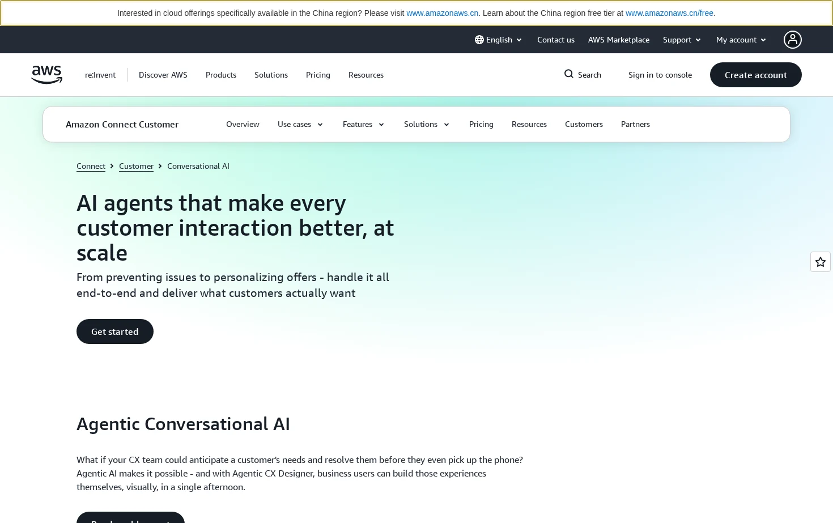
Task: Open the Discover AWS menu
Action: point(163,75)
